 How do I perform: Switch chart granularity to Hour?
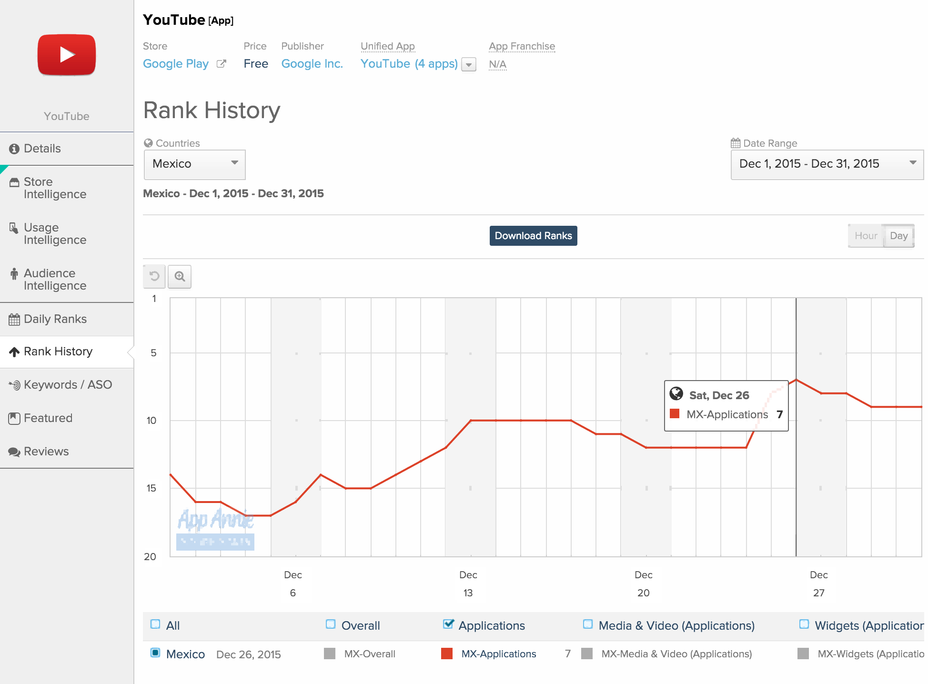[866, 236]
